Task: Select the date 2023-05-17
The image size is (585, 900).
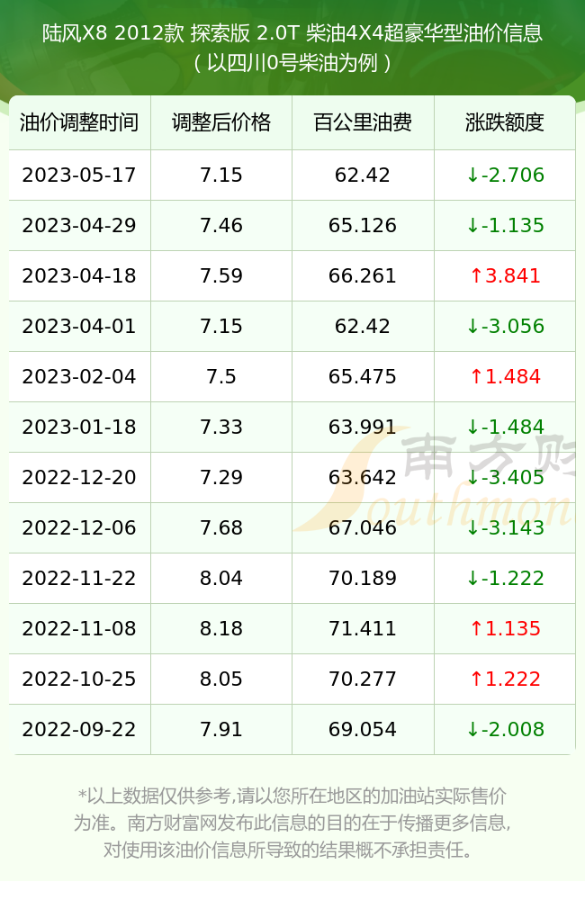Action: pos(79,175)
